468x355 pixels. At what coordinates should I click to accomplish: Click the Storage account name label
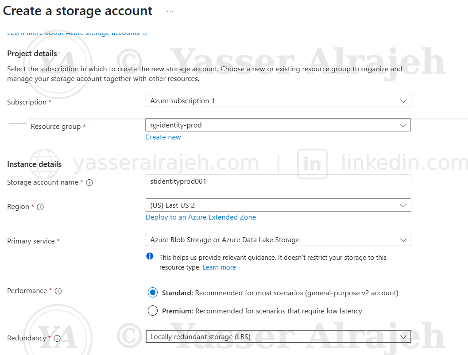pos(43,182)
